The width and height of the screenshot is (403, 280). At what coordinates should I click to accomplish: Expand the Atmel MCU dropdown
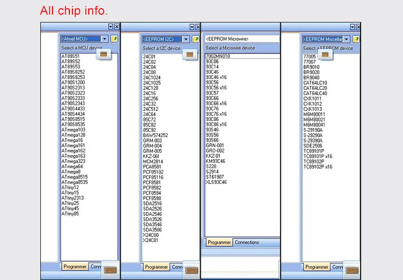coord(105,39)
